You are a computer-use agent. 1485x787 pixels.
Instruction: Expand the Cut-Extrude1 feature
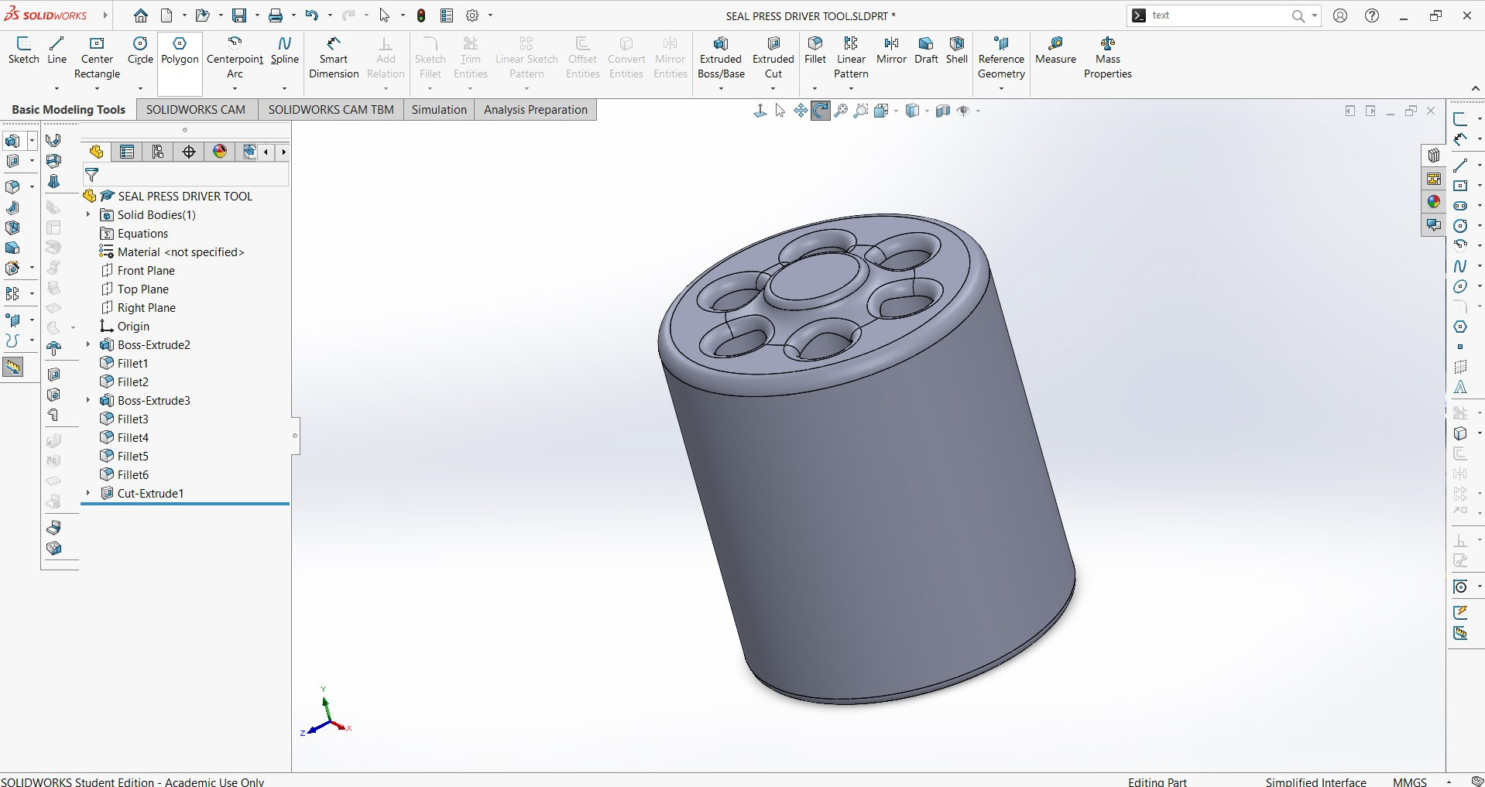87,493
